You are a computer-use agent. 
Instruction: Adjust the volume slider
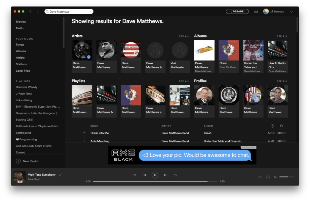pyautogui.click(x=286, y=177)
